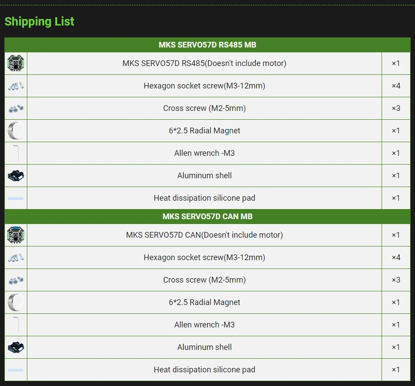Click 'MKS SERVO57D RS485(Doesn't include motor)' text
This screenshot has height=386, width=415.
click(x=204, y=63)
